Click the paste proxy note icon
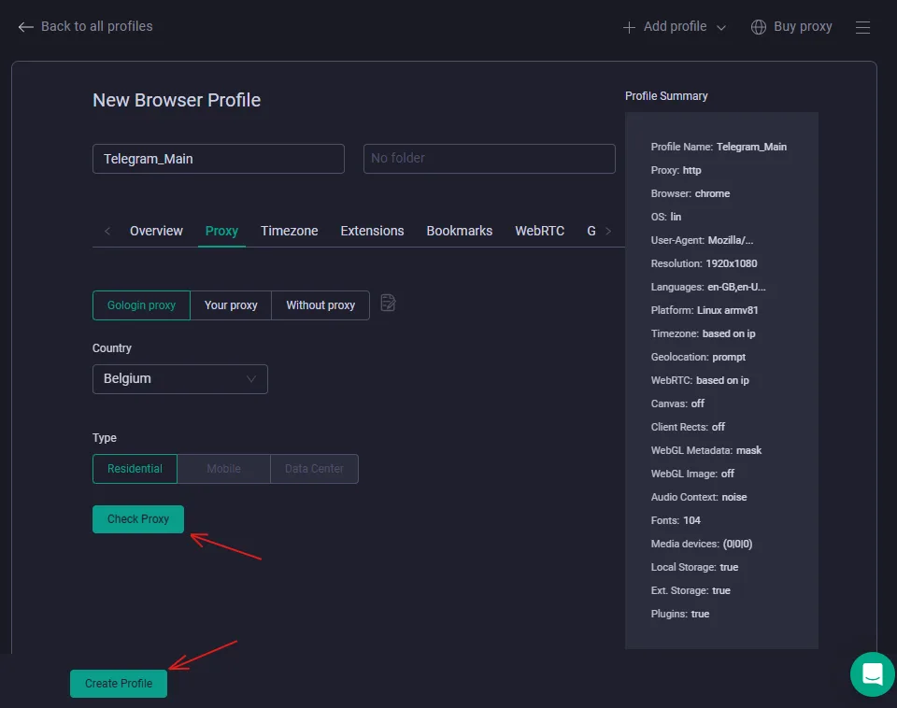This screenshot has height=708, width=897. 388,303
